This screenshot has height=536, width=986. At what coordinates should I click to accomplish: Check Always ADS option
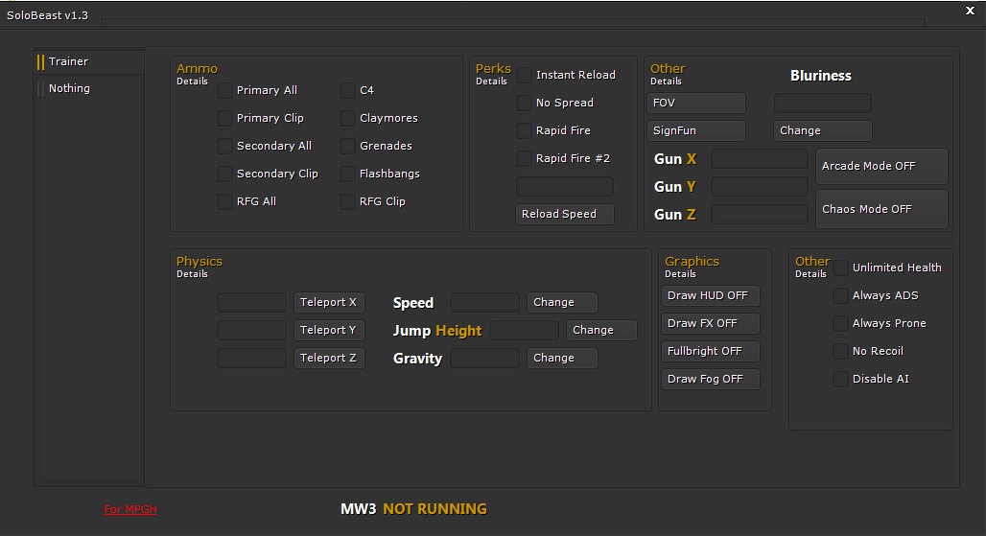840,295
